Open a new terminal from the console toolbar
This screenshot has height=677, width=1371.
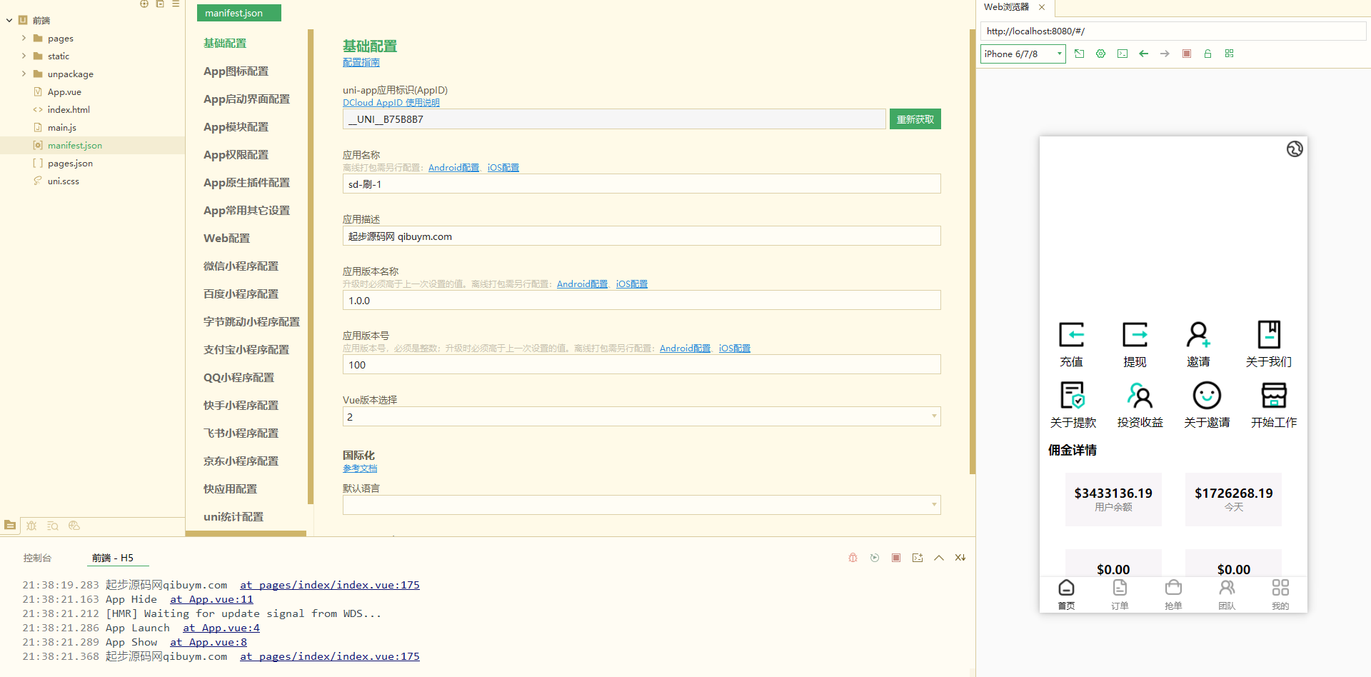point(918,558)
